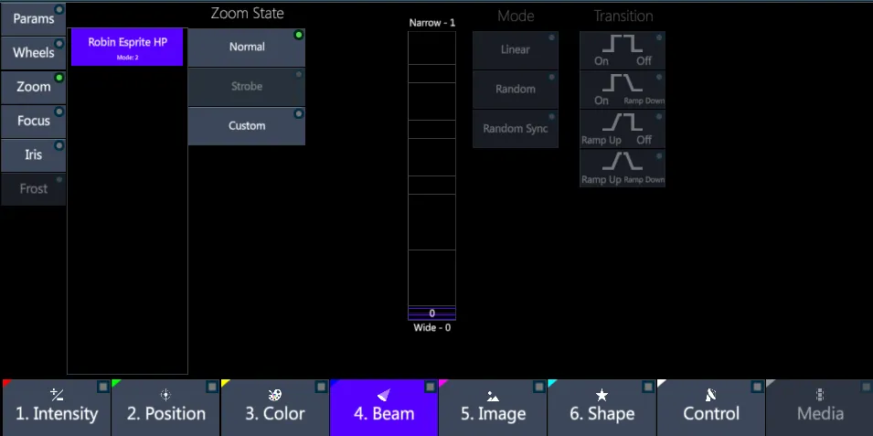Set Zoom State to Custom
Viewport: 873px width, 436px height.
[x=247, y=126]
